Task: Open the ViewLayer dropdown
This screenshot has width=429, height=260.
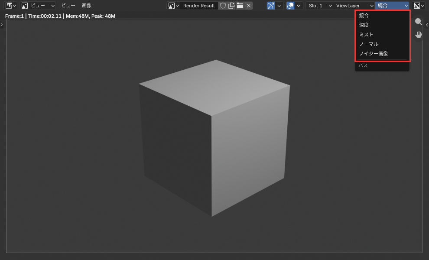Action: point(354,6)
